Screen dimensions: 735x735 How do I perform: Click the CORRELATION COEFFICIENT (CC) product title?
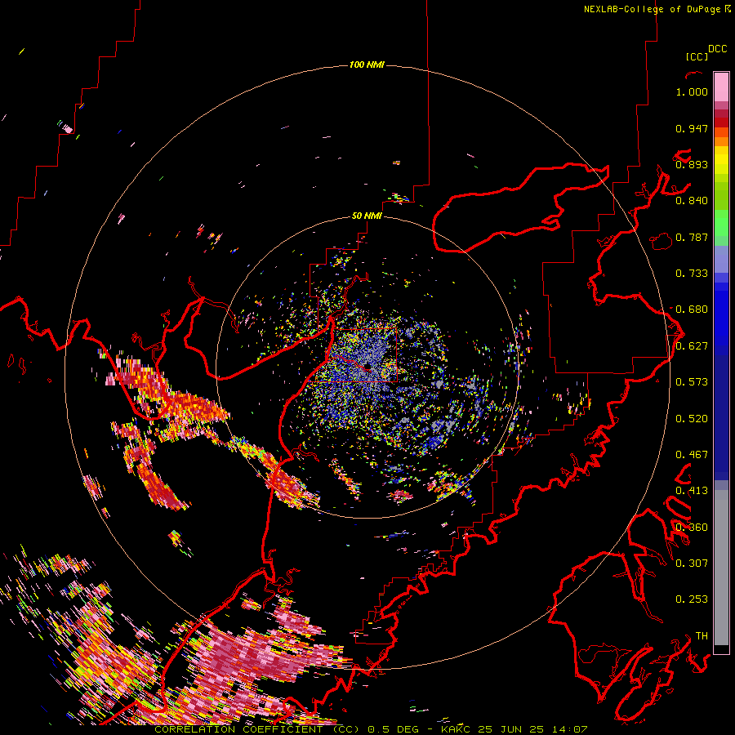(x=257, y=729)
